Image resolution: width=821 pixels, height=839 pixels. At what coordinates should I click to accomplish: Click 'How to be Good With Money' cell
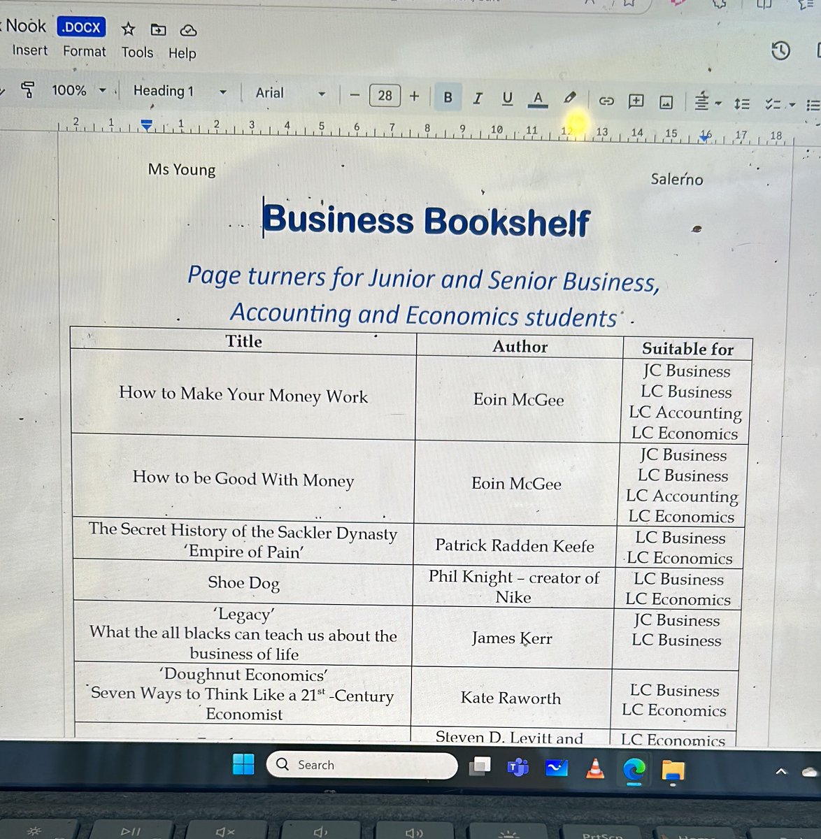click(243, 478)
